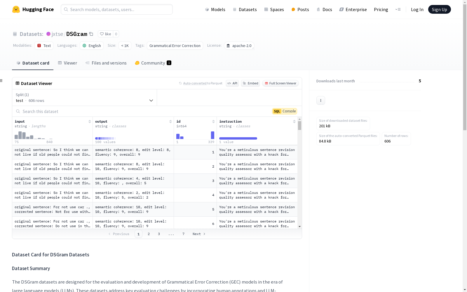Go to page 7 of the viewer
467x292 pixels.
183,234
